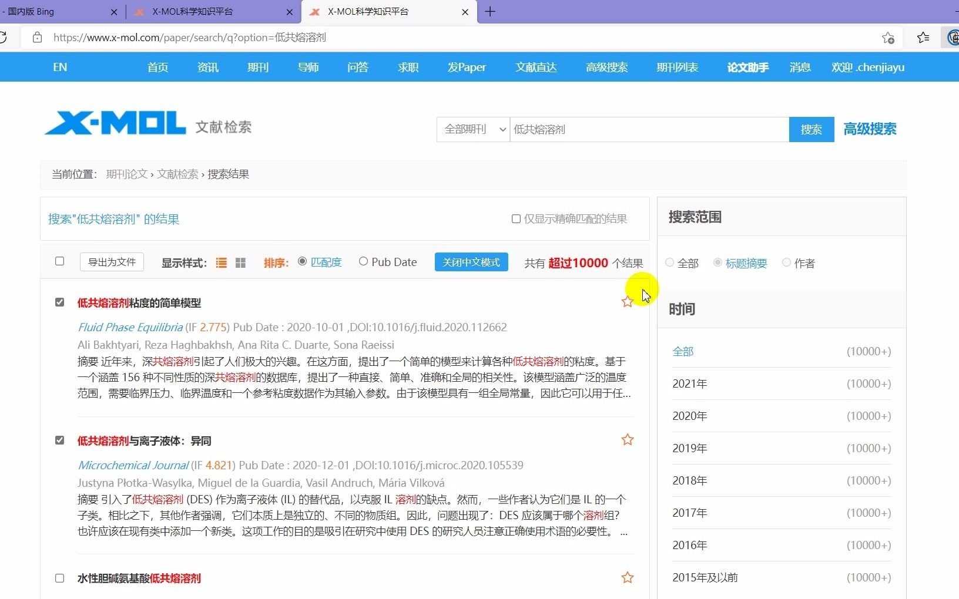The image size is (959, 599).
Task: Star the 水性胆碱氨基酸低共熔溶剂 paper
Action: click(x=627, y=577)
